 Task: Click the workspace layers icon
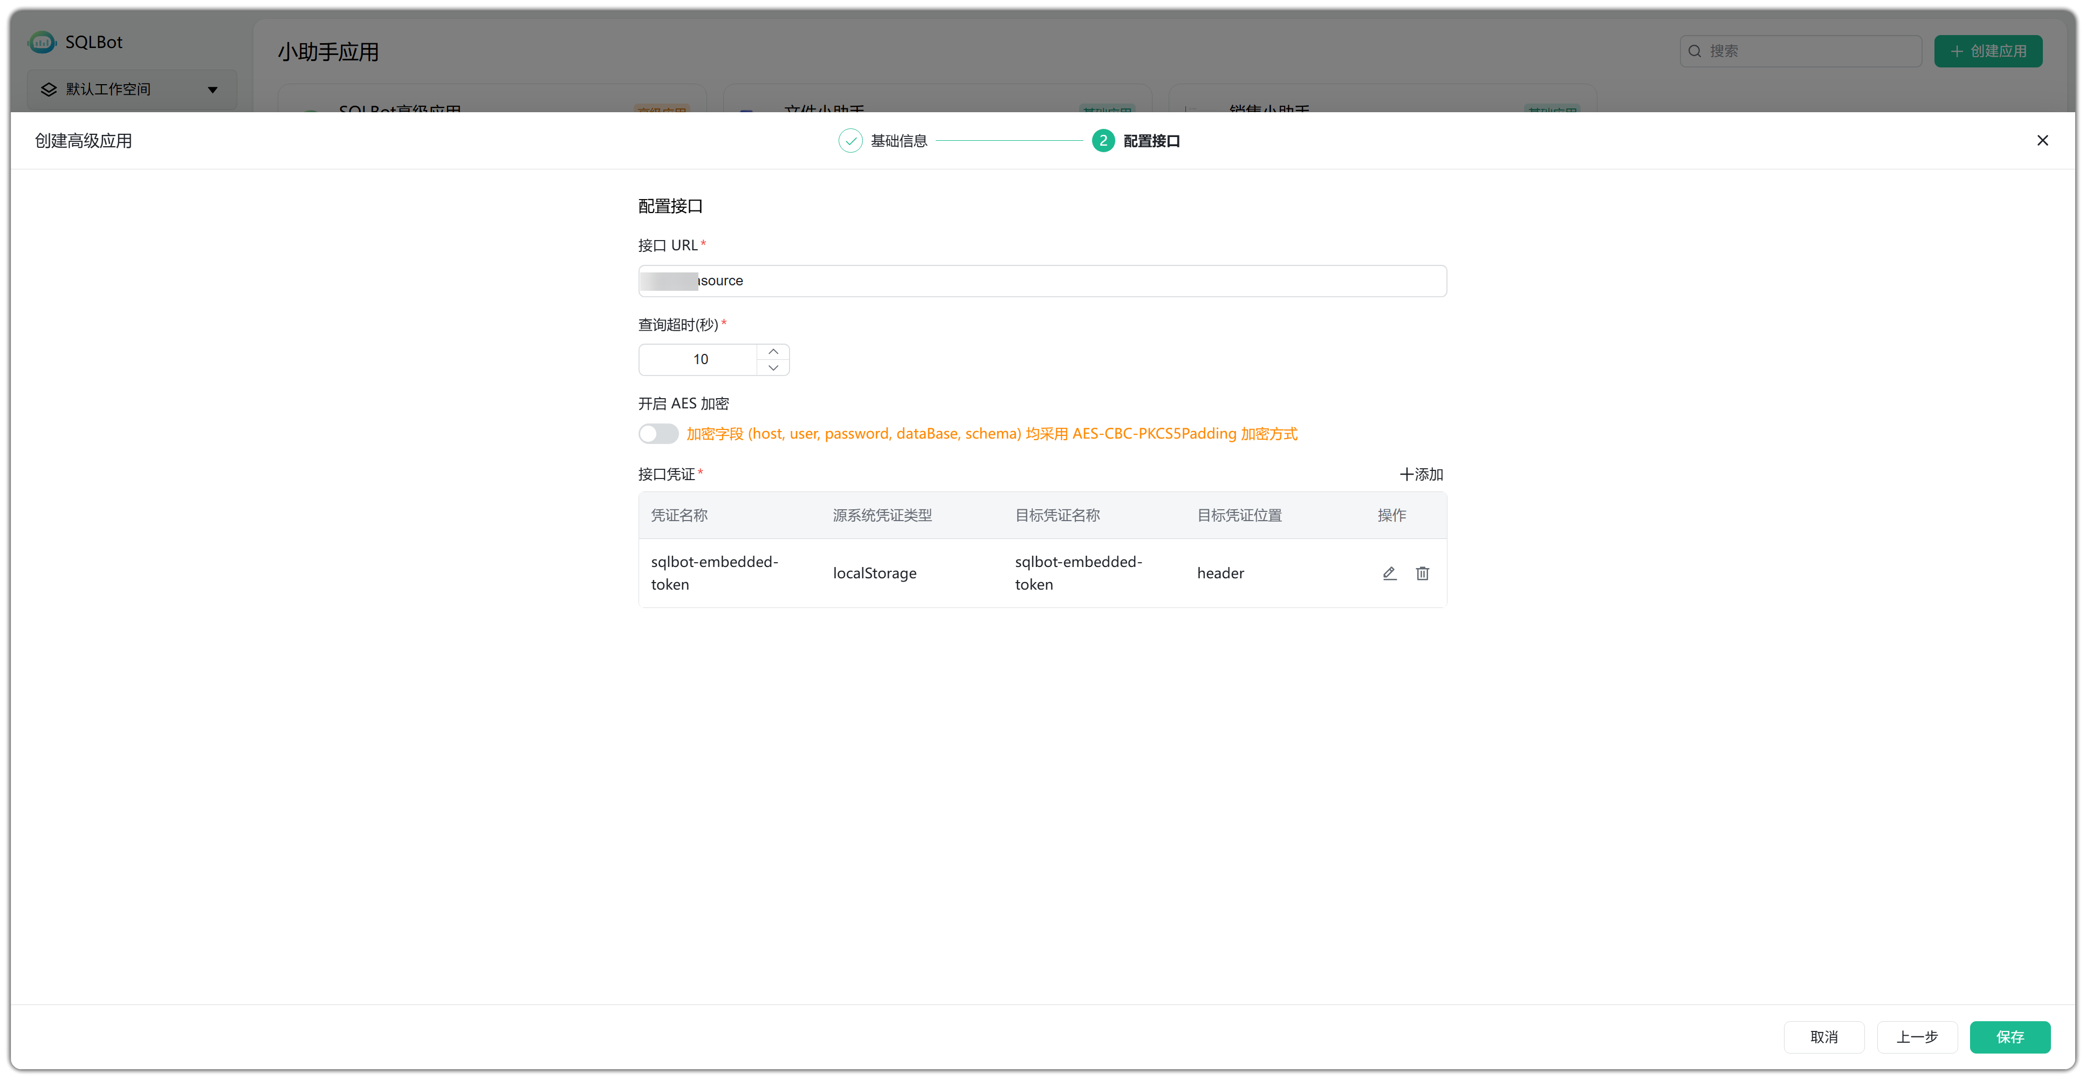(x=49, y=89)
